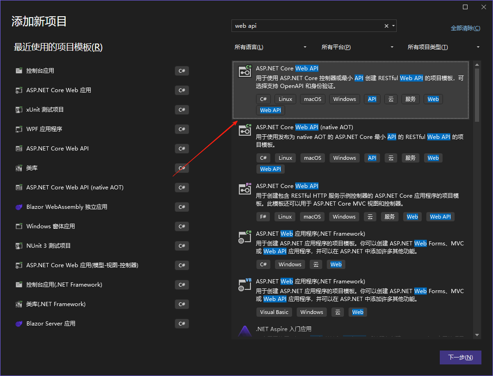Click inside the web api search field
Screen dimensions: 493x376
pos(307,26)
